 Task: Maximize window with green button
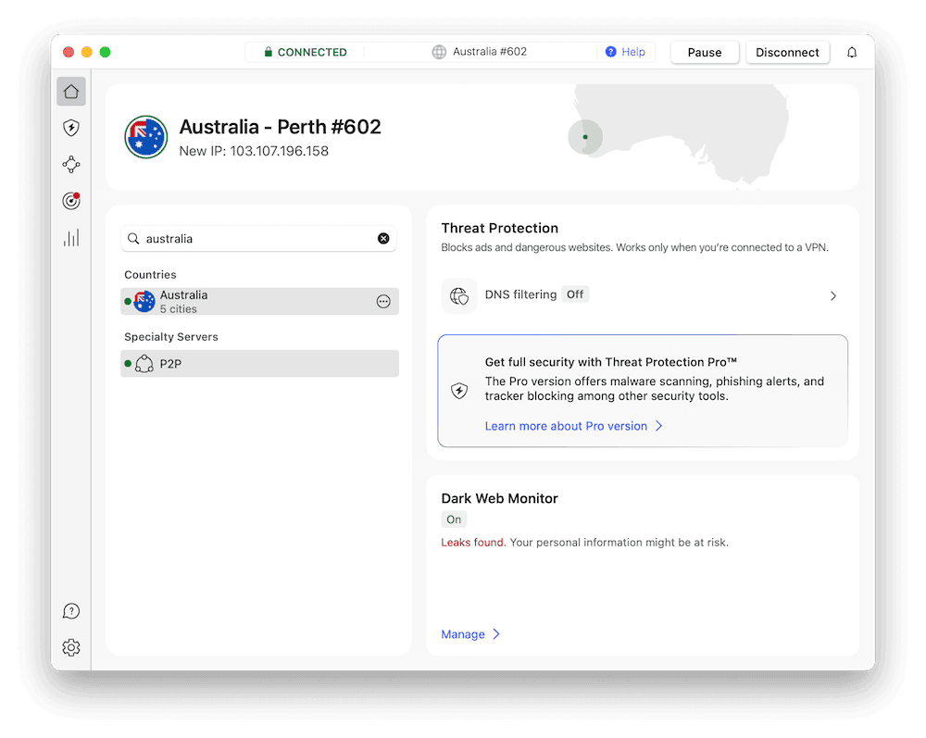click(106, 52)
